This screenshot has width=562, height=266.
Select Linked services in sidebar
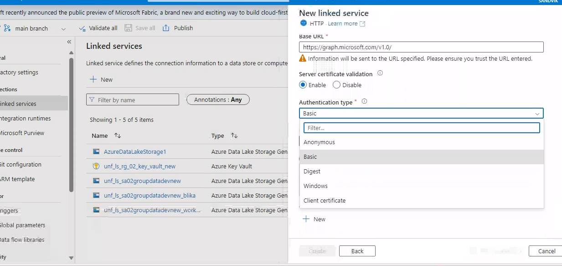[34, 103]
